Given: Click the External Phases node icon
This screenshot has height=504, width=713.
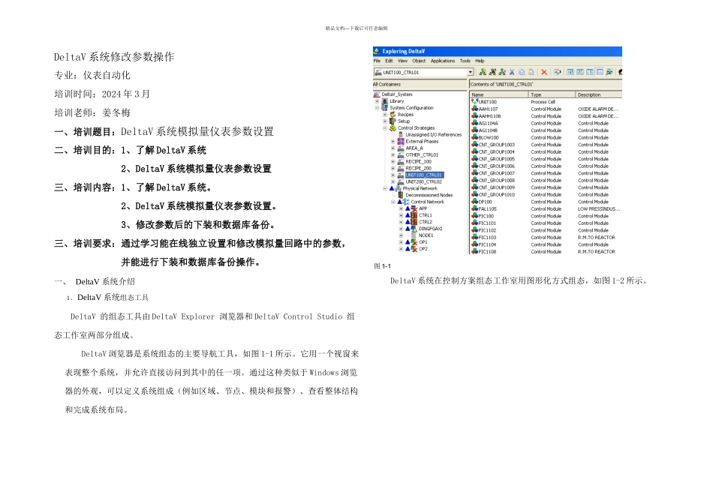Looking at the screenshot, I should (x=401, y=141).
